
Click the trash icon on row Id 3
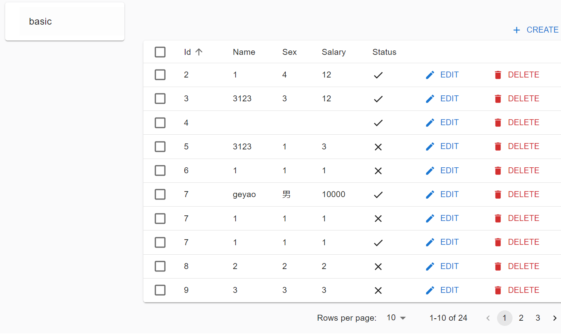[498, 99]
